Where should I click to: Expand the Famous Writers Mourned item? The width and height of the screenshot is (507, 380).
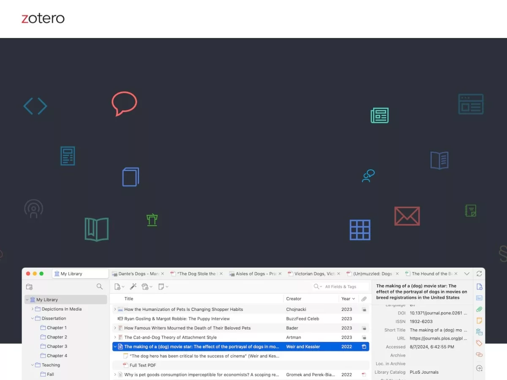[115, 328]
